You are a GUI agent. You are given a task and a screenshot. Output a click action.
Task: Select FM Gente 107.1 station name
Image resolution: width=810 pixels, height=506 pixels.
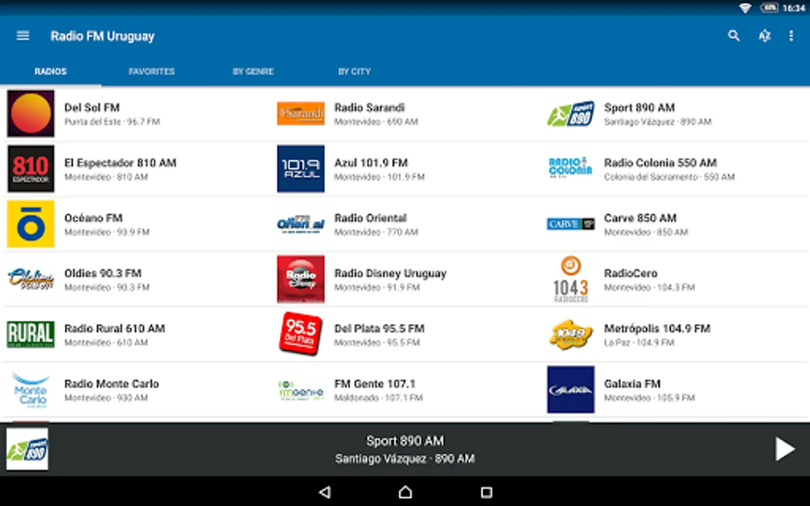(375, 383)
